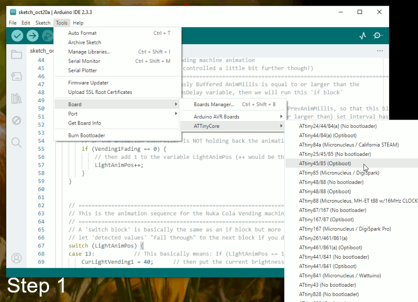Open Firmware Updater
This screenshot has height=302, width=418.
117,83
